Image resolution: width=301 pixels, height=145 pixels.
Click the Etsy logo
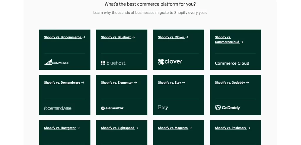pos(163,108)
